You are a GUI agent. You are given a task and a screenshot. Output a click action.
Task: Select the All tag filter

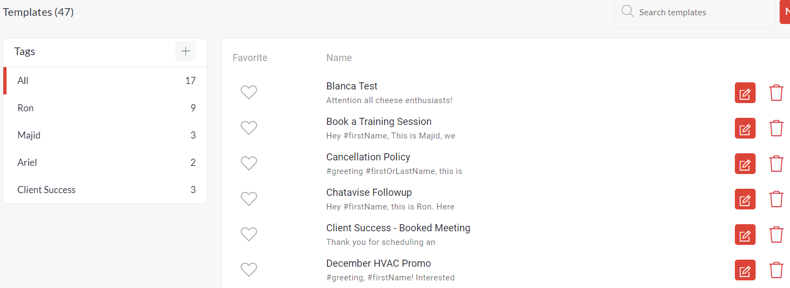click(x=23, y=81)
